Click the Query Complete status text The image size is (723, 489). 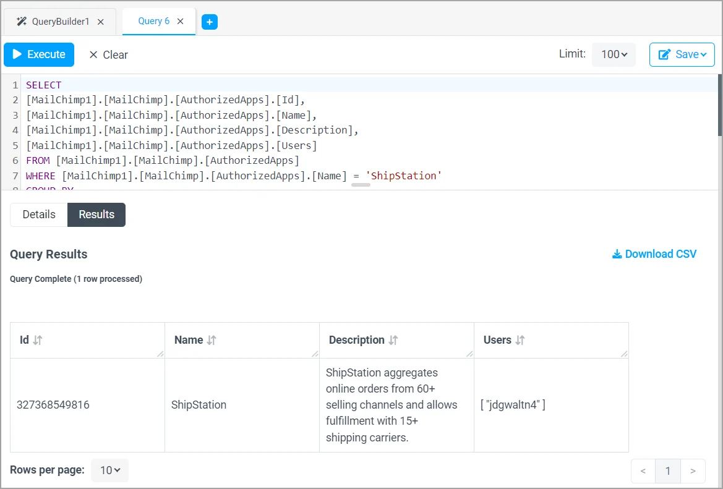pyautogui.click(x=76, y=279)
